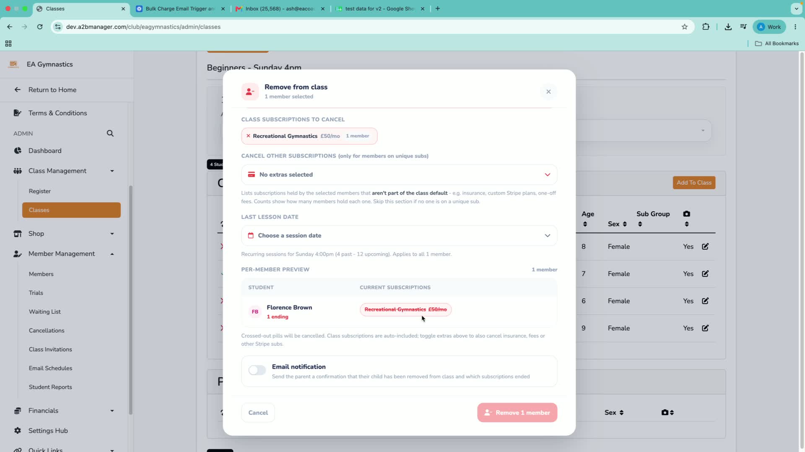Screen dimensions: 805x452
Task: Open browser downloads
Action: pos(728,27)
